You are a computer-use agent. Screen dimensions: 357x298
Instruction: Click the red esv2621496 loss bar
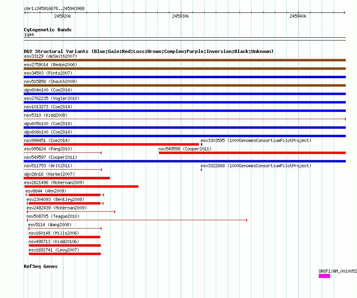(x=81, y=187)
